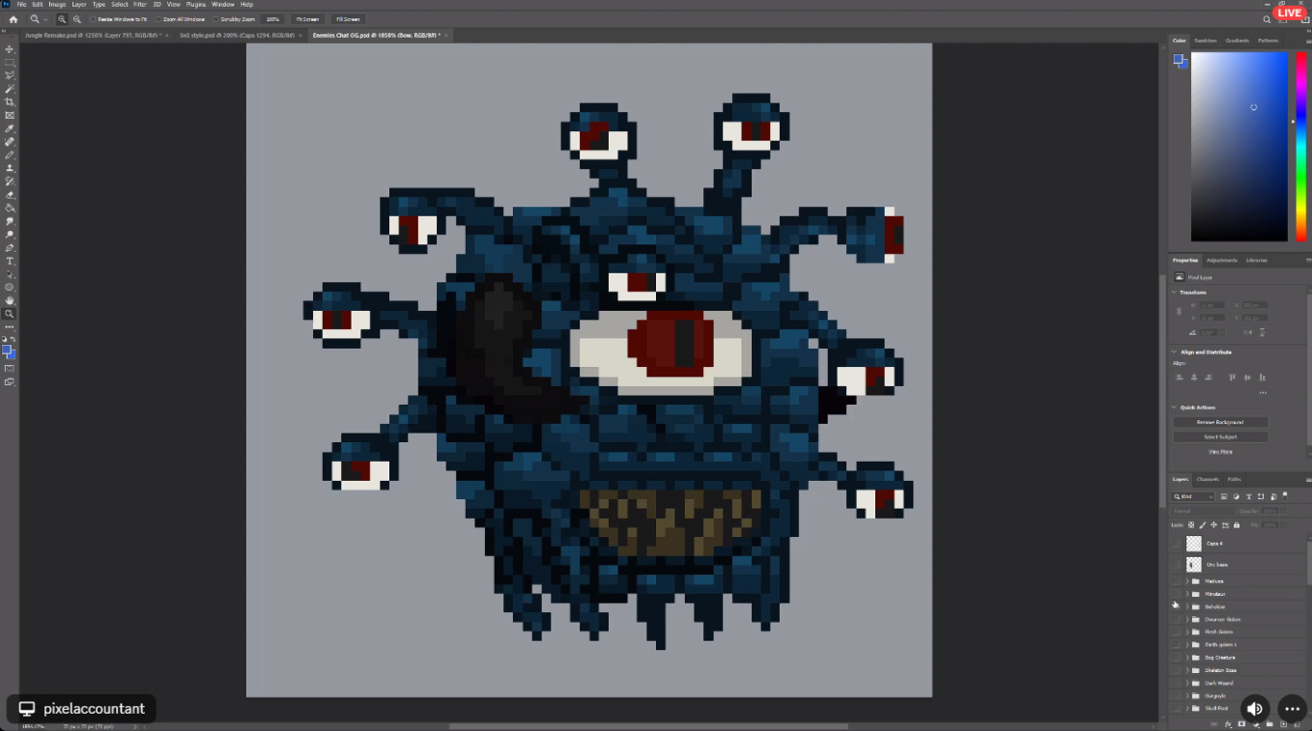
Task: Click the Home icon in options bar
Action: [13, 19]
